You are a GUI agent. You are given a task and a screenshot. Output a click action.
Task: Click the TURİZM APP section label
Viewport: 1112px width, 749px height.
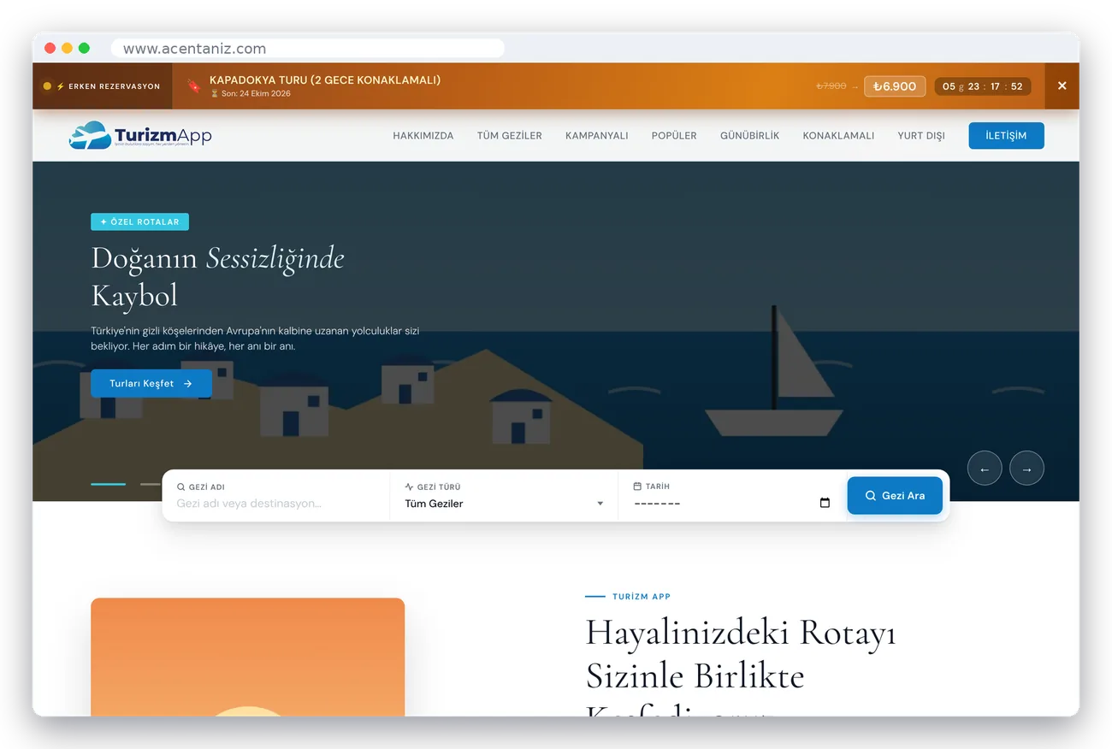click(642, 597)
